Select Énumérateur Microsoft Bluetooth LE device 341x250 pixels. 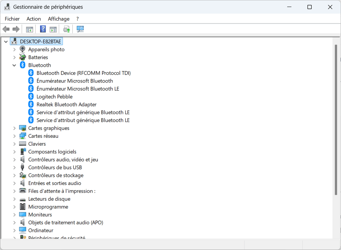78,88
